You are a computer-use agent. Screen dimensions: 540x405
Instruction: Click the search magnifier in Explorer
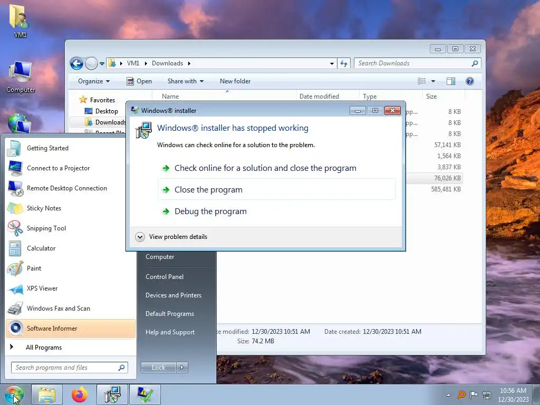(475, 63)
